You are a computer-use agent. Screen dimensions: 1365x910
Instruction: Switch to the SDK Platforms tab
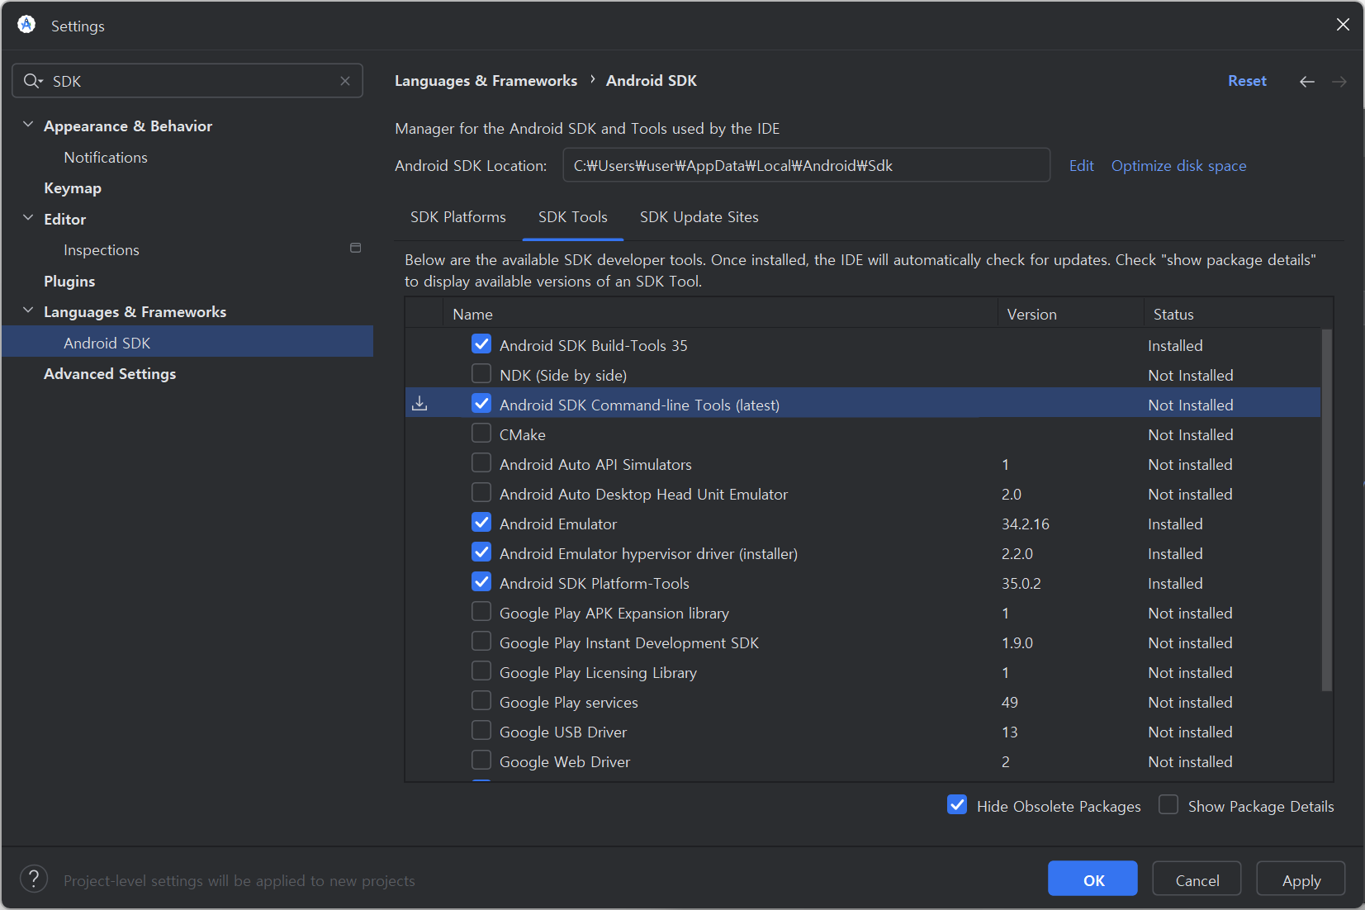pos(458,217)
